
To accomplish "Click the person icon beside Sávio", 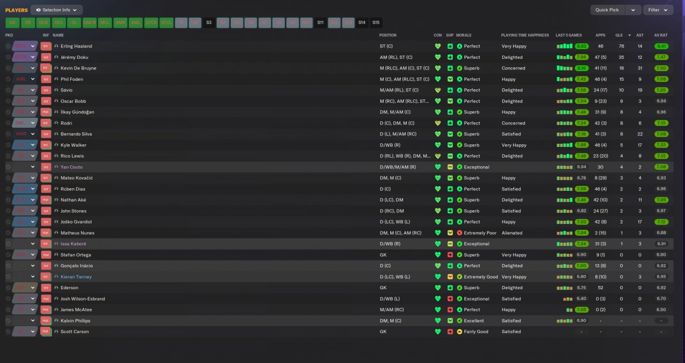I will [x=56, y=90].
